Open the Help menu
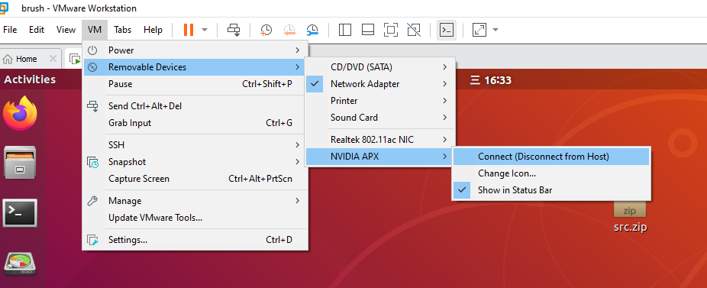The image size is (707, 288). 153,30
